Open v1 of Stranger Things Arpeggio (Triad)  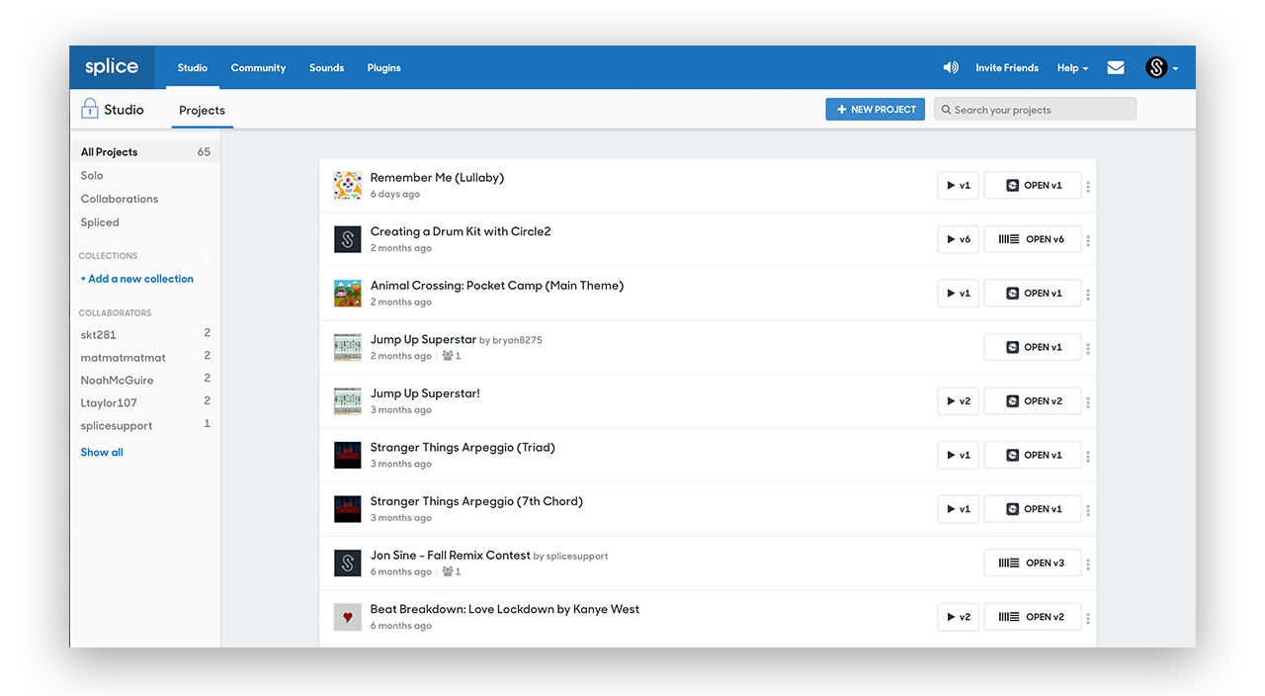(x=1033, y=455)
